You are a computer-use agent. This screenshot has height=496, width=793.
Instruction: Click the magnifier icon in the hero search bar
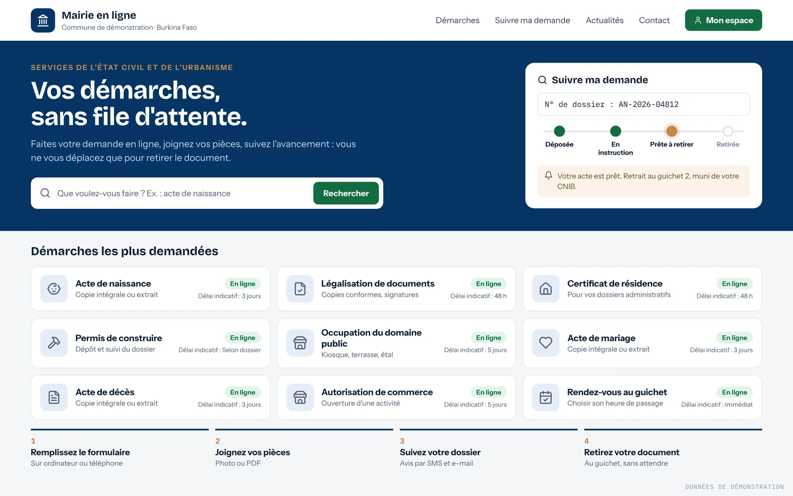pyautogui.click(x=45, y=193)
